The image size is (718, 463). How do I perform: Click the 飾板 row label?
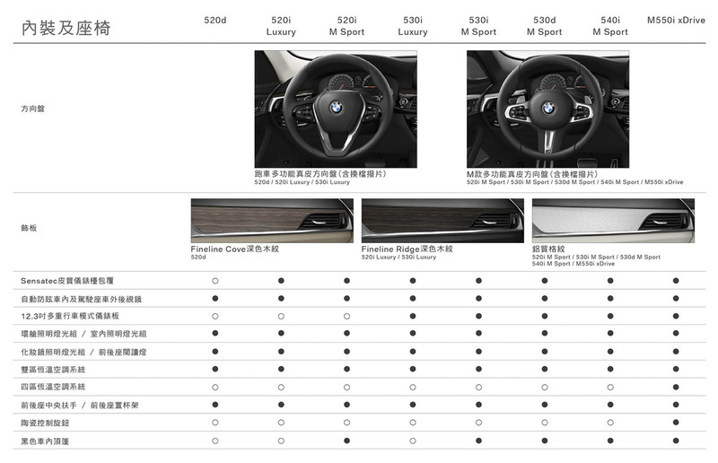29,228
